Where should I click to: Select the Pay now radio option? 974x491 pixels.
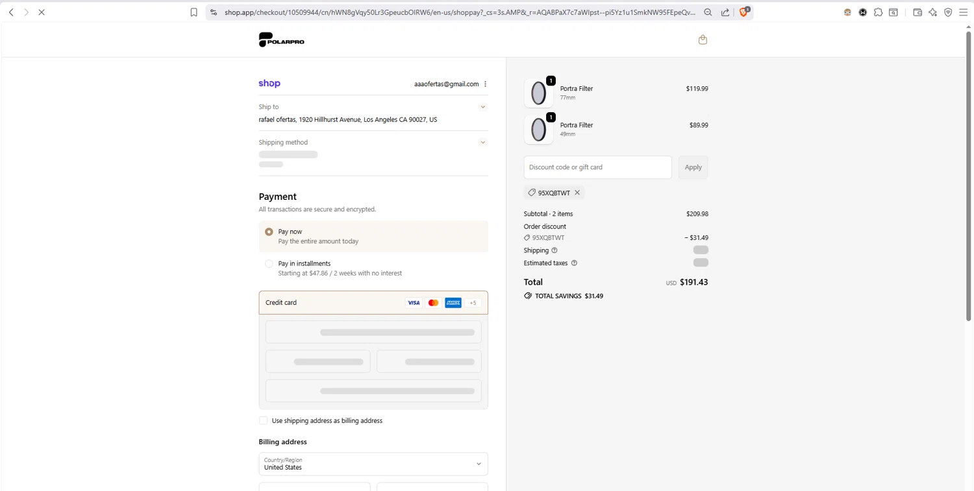point(269,232)
